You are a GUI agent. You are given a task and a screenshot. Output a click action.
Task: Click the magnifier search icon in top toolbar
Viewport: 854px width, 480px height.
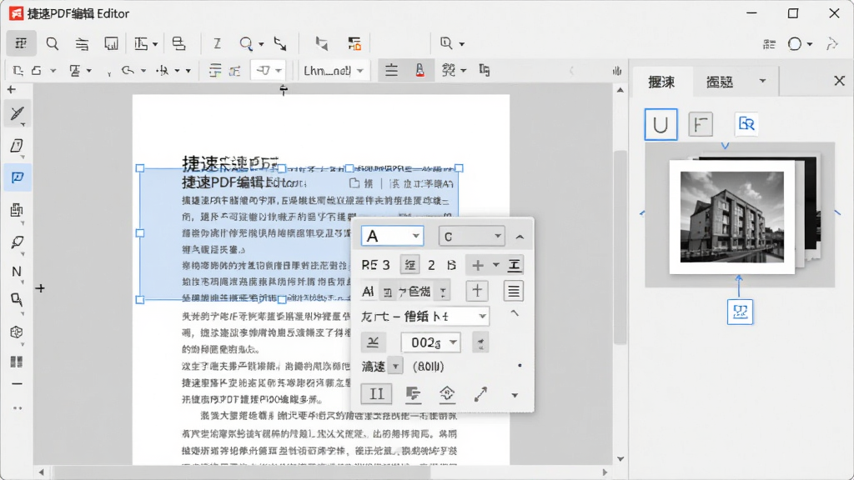tap(53, 43)
